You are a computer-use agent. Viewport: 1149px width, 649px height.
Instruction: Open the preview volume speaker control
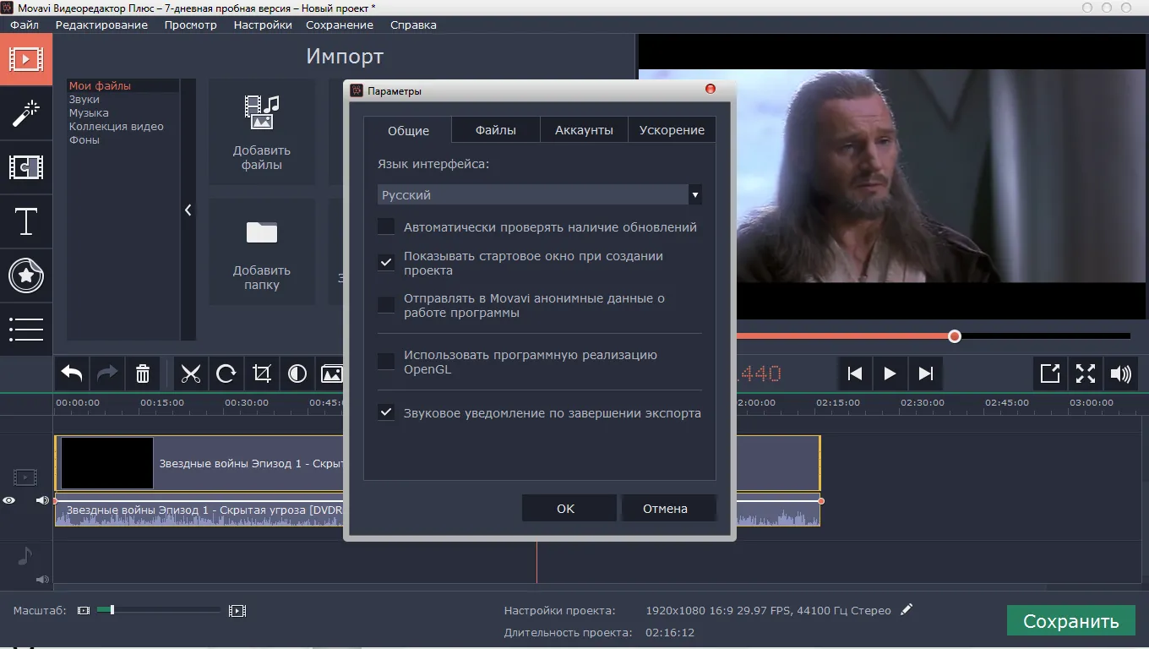pyautogui.click(x=1121, y=374)
